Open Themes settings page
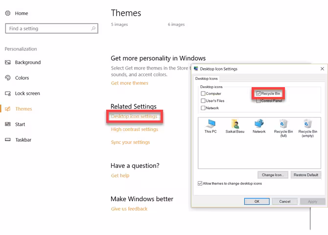Viewport: 328px width, 235px height. [x=23, y=109]
